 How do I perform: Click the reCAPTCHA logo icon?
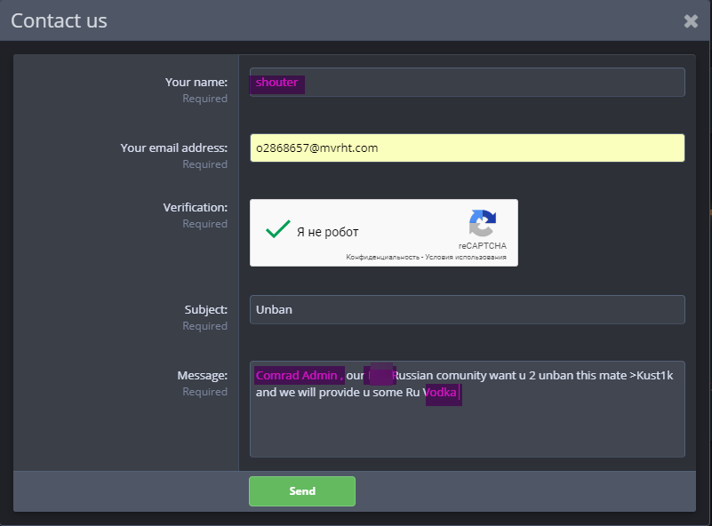pos(483,224)
